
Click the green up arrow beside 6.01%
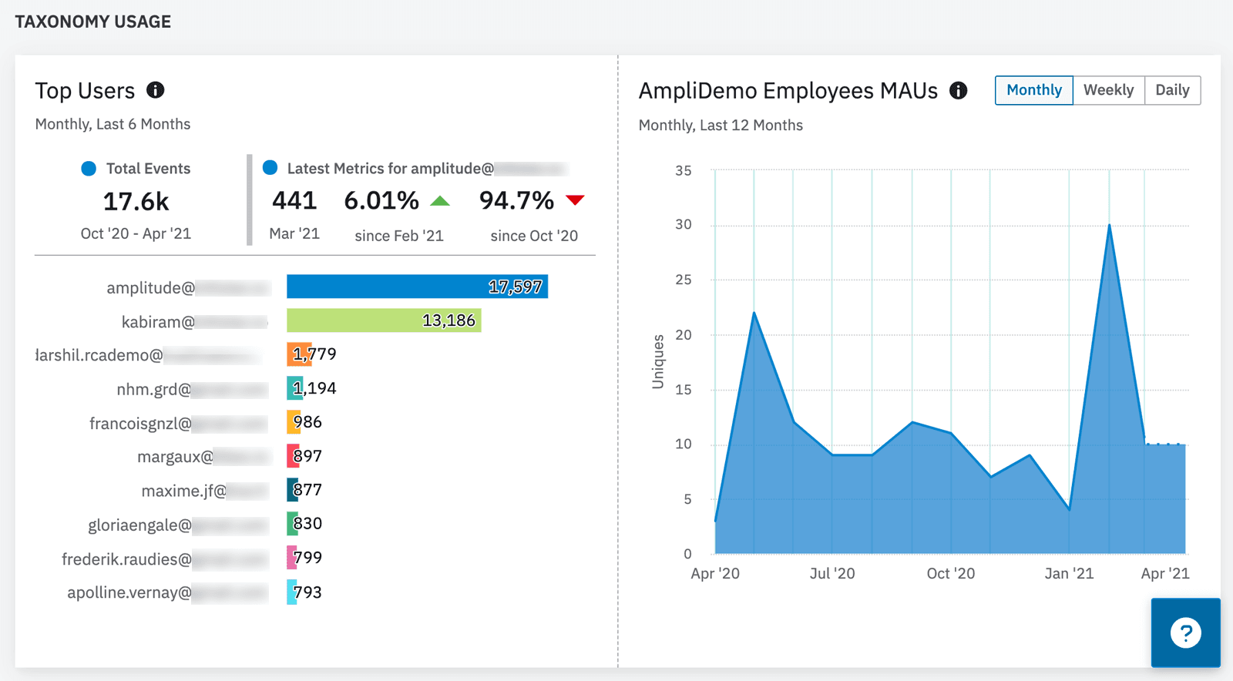[x=439, y=201]
